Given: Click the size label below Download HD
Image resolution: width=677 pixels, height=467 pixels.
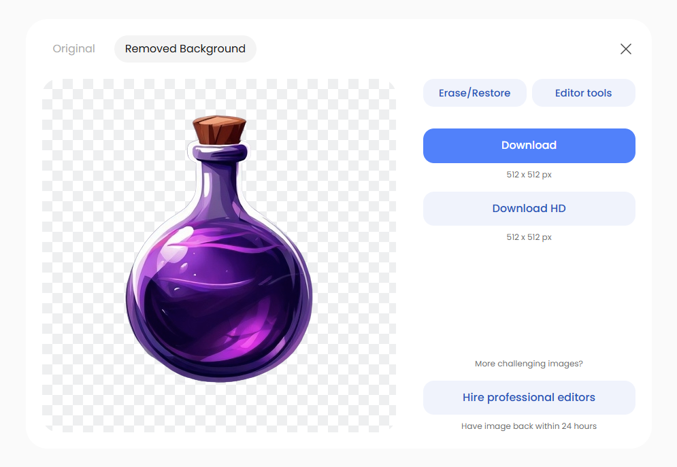Looking at the screenshot, I should (x=529, y=237).
